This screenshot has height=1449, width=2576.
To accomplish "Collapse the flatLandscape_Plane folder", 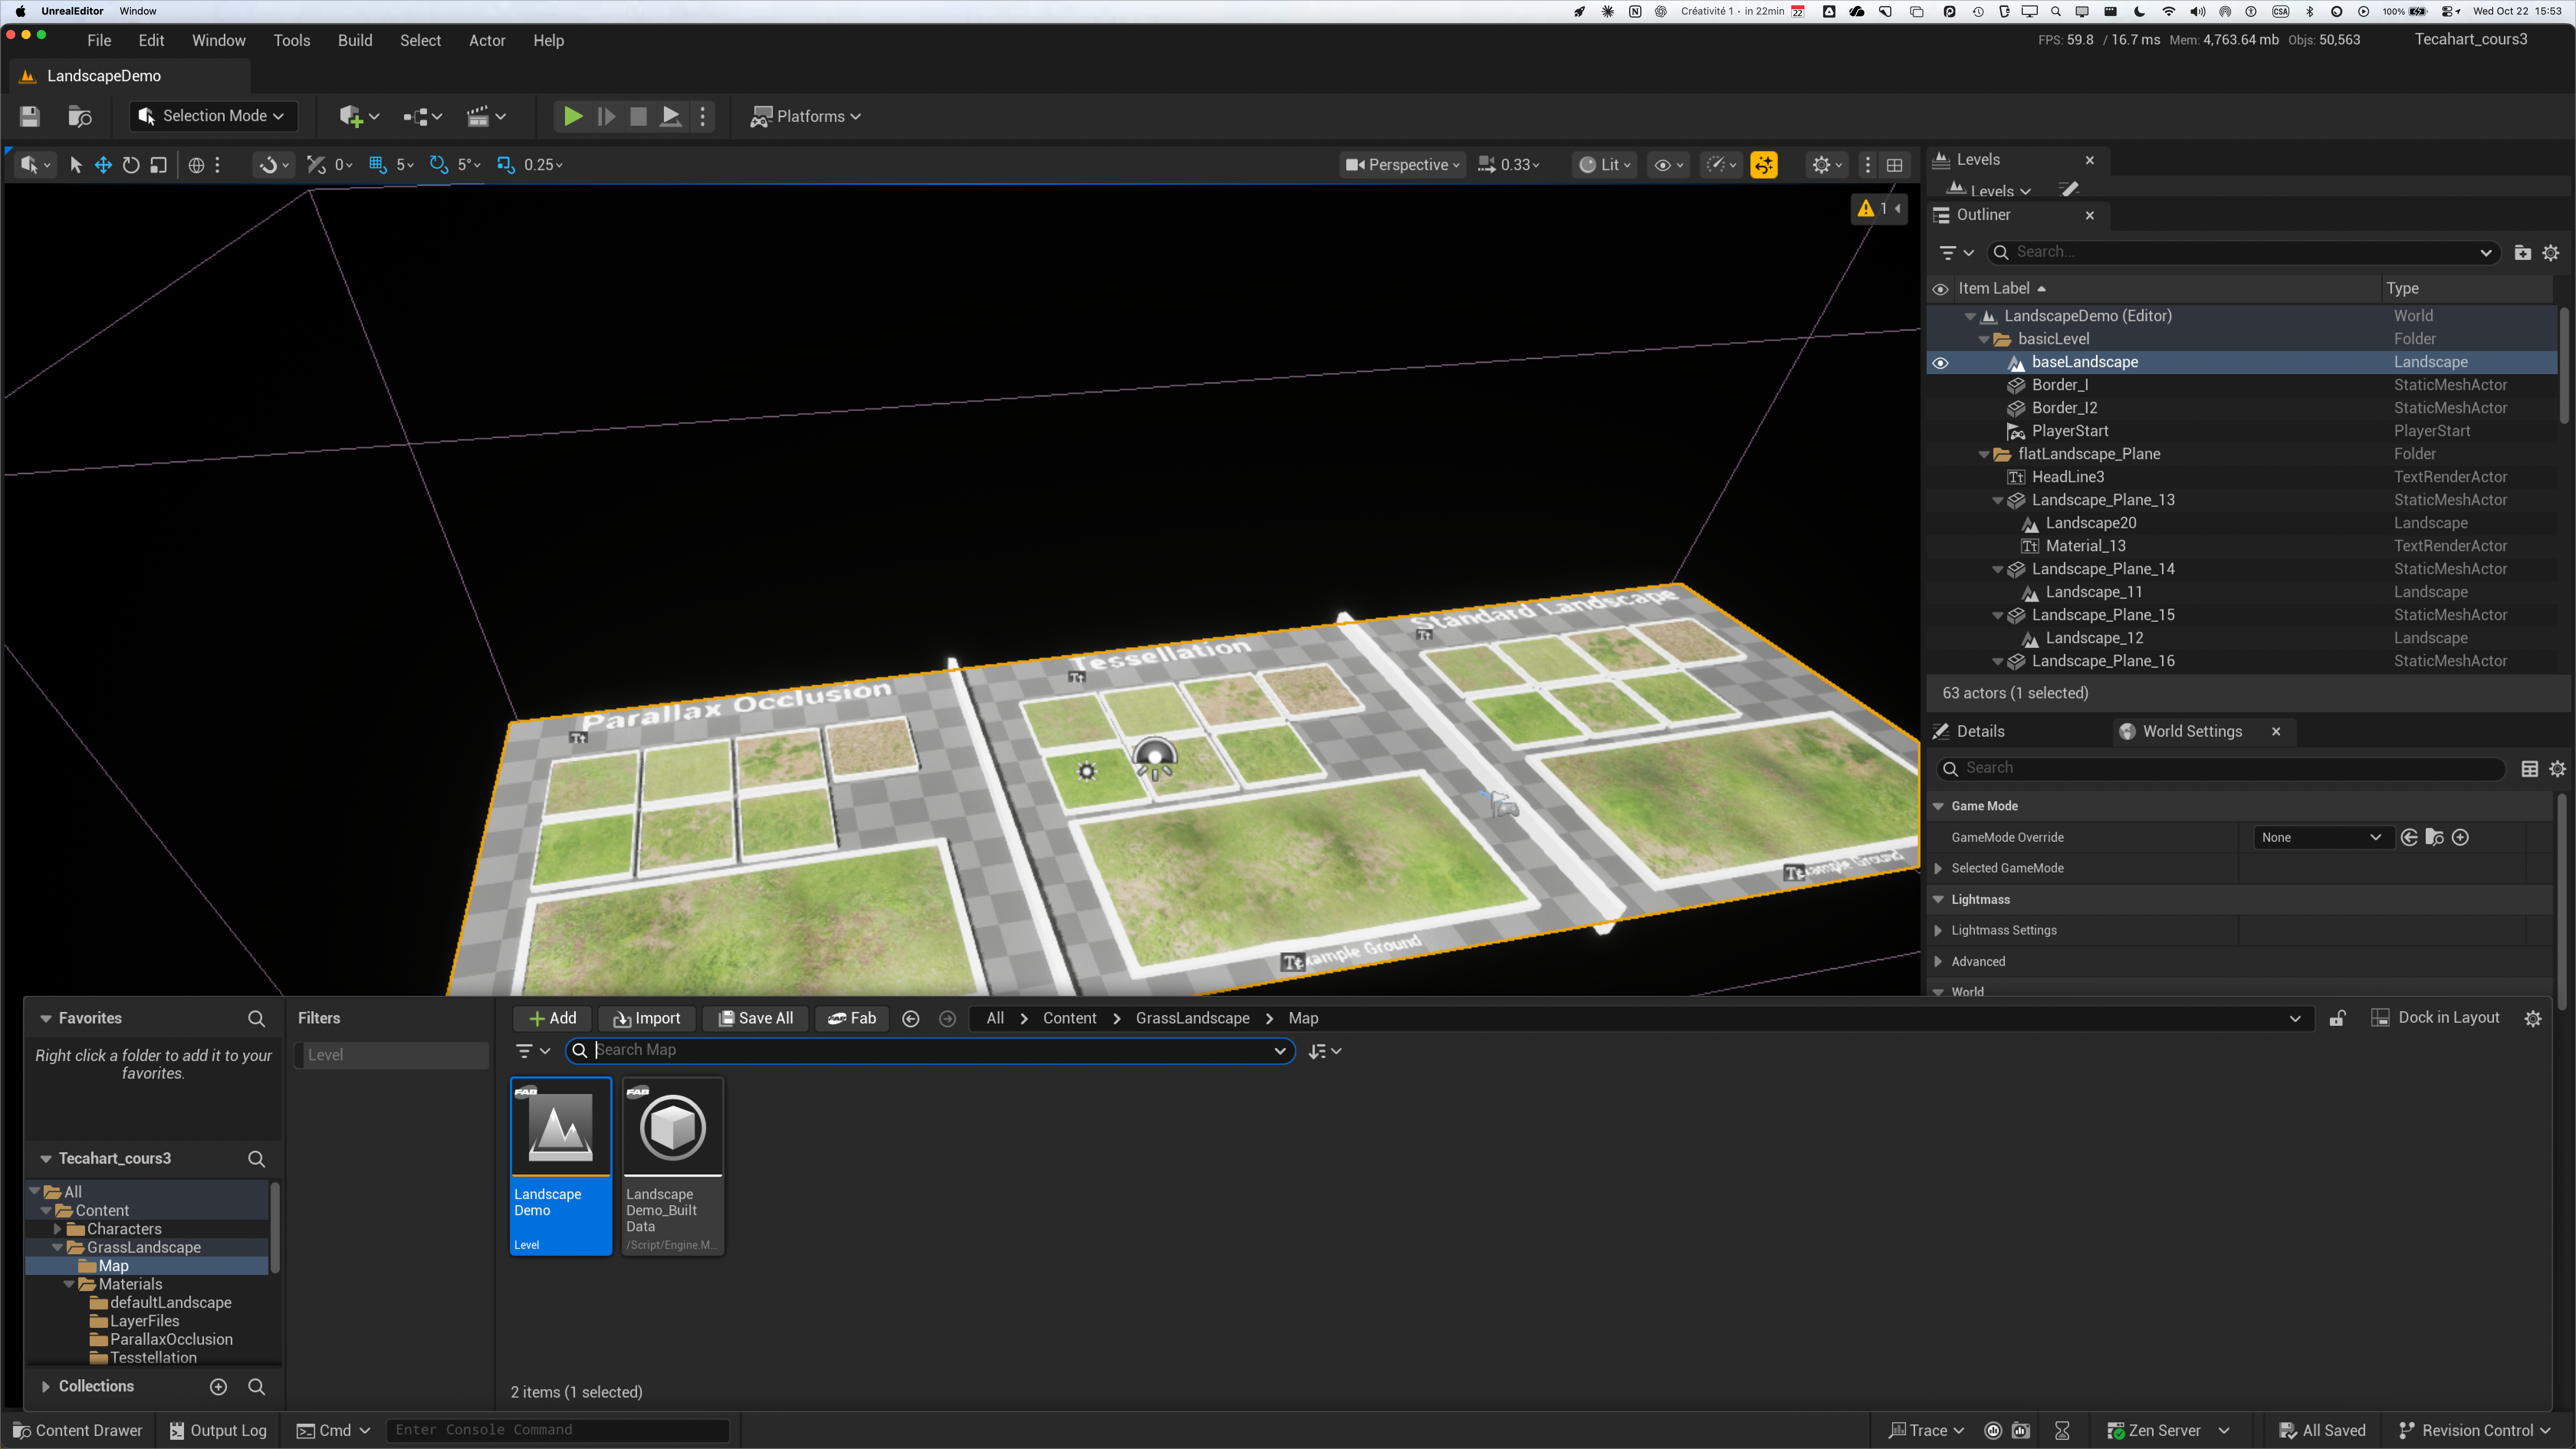I will (1984, 455).
